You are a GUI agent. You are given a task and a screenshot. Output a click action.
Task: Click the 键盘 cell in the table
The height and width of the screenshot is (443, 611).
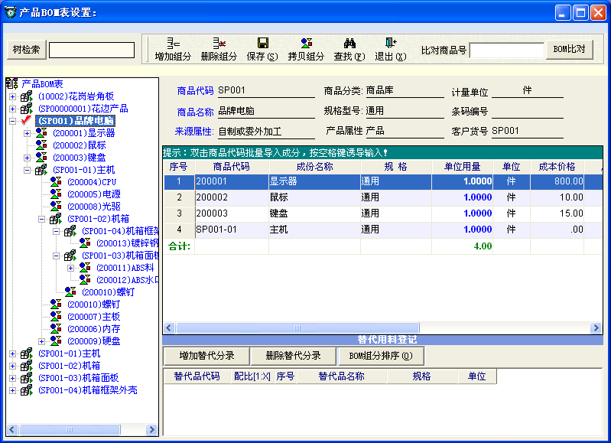tap(314, 213)
